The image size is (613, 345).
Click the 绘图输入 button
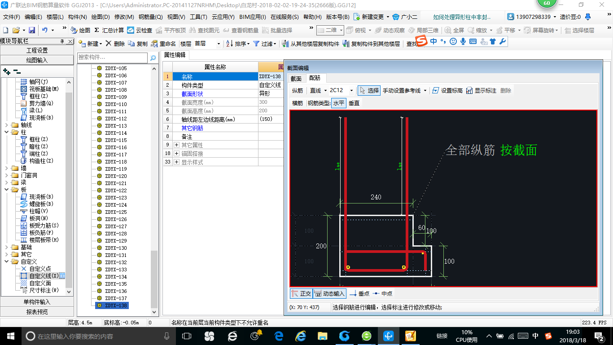[x=37, y=60]
